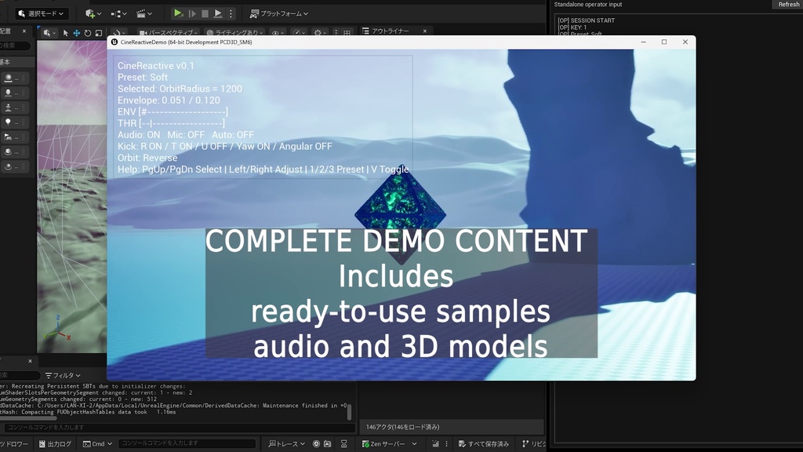Open the ライティングあり view mode dropdown
The height and width of the screenshot is (452, 803).
tap(234, 33)
